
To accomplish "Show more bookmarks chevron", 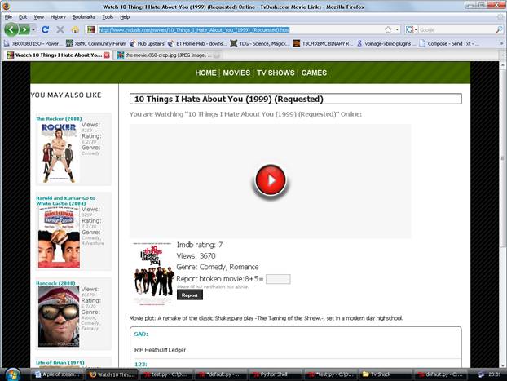I will point(500,43).
